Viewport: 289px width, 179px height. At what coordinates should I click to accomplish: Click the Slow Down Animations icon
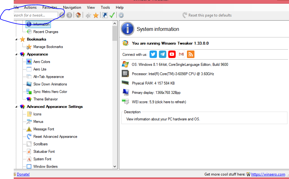[29, 84]
